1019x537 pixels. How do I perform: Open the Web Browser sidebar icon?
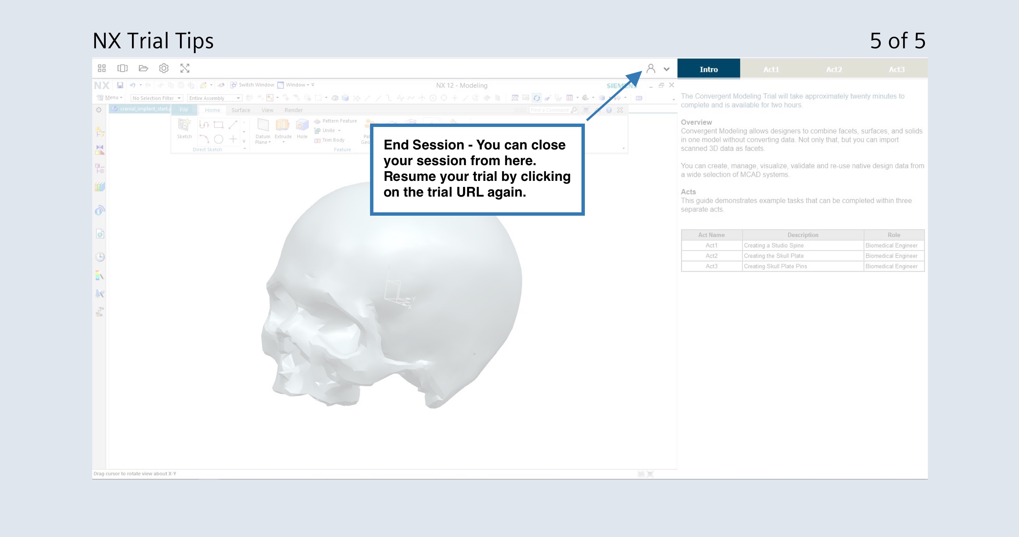100,234
